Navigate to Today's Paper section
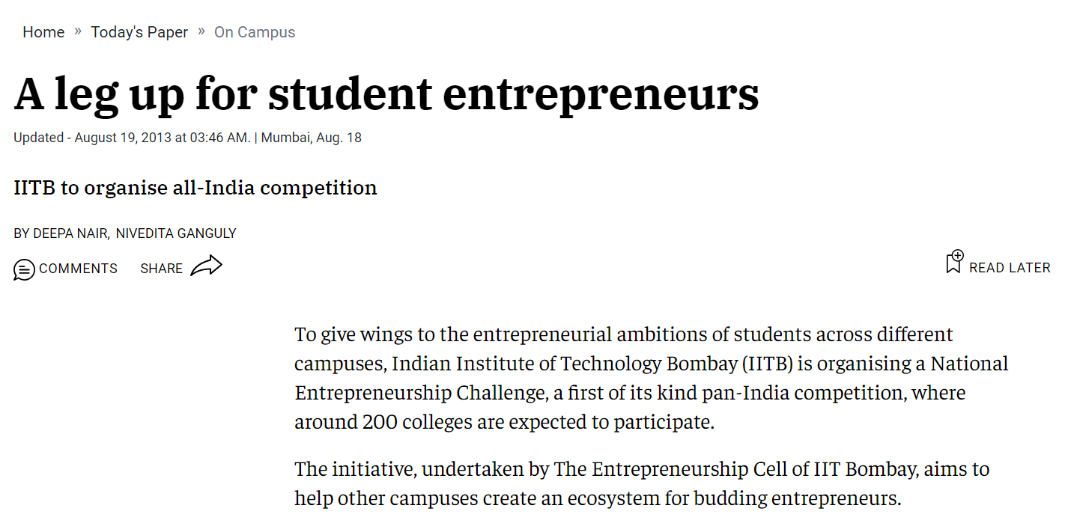 [139, 31]
